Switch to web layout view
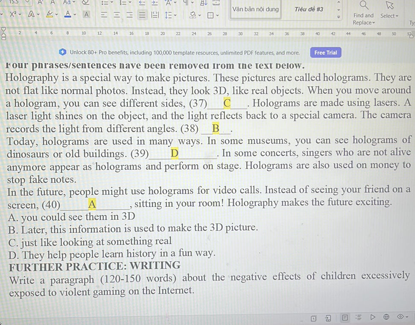 386,317
